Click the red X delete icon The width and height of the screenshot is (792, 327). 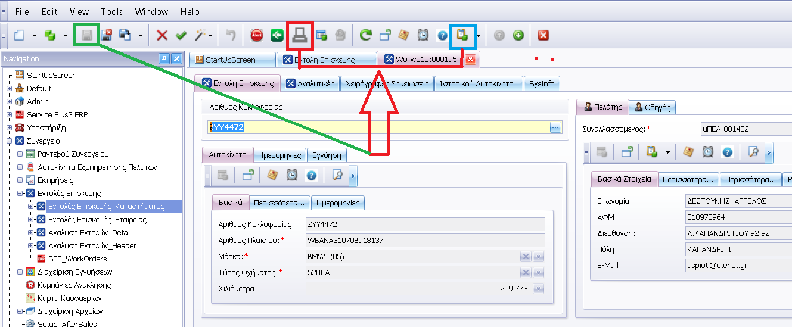(161, 35)
